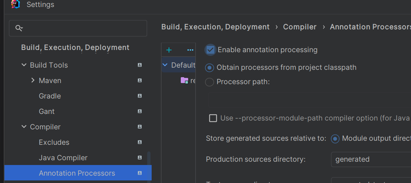Expand the Maven tree node
The height and width of the screenshot is (183, 411).
(33, 80)
